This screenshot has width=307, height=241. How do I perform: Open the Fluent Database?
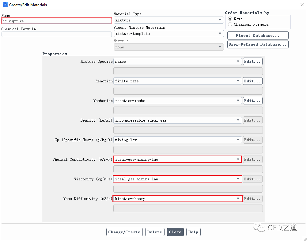click(258, 36)
